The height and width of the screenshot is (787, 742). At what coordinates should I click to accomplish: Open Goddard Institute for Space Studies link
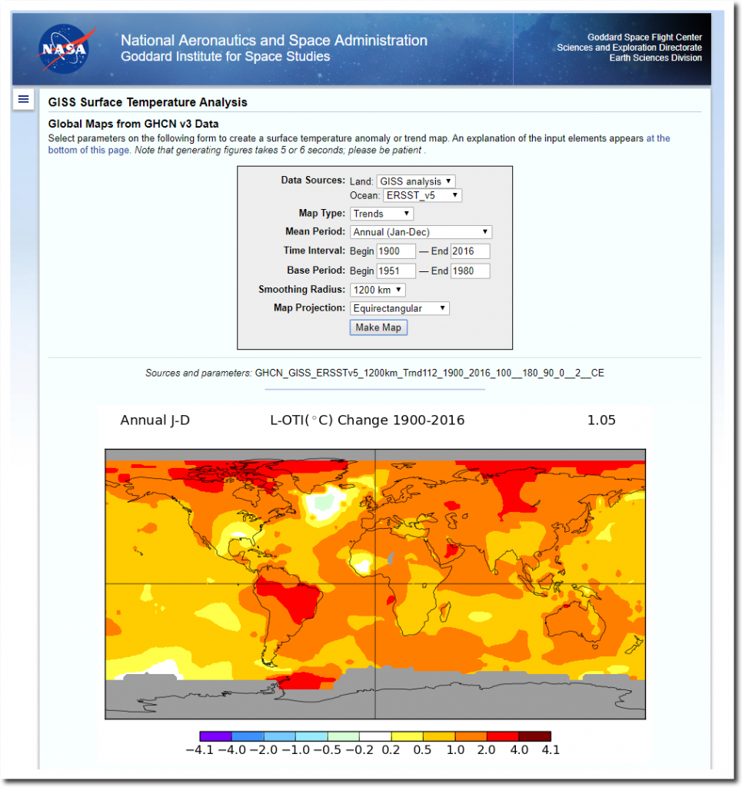225,56
